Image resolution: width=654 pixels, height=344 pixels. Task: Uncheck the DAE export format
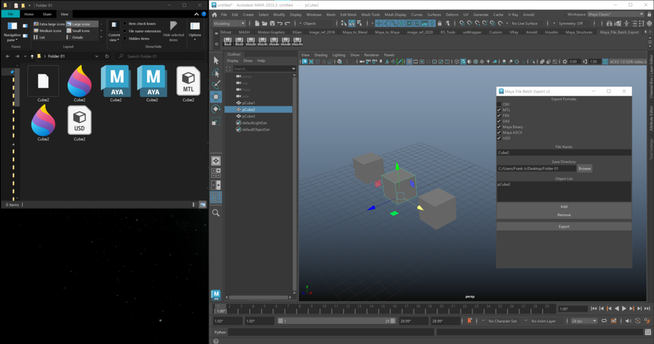click(x=499, y=121)
